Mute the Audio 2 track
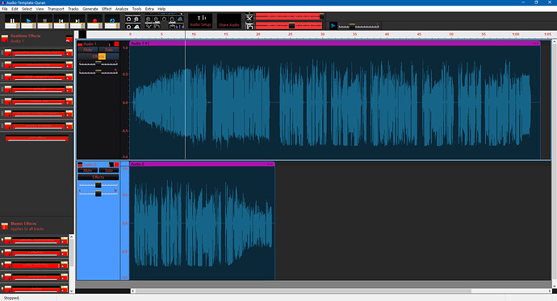This screenshot has width=557, height=301. 88,170
